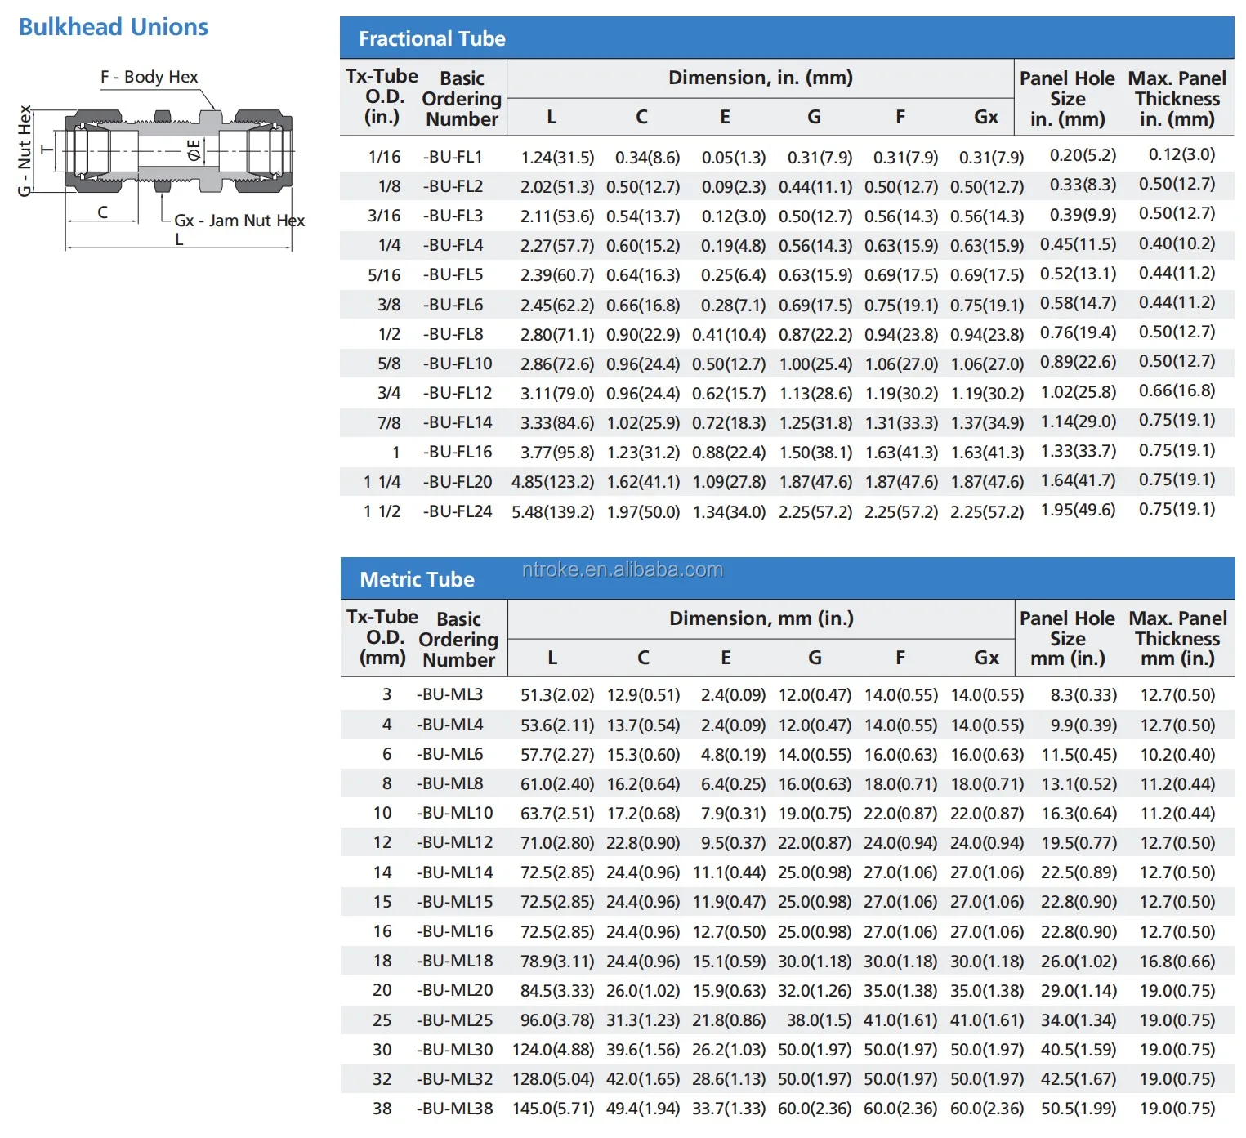Screen dimensions: 1246x1138
Task: Click the Bulkhead Unions title
Action: coord(114,27)
